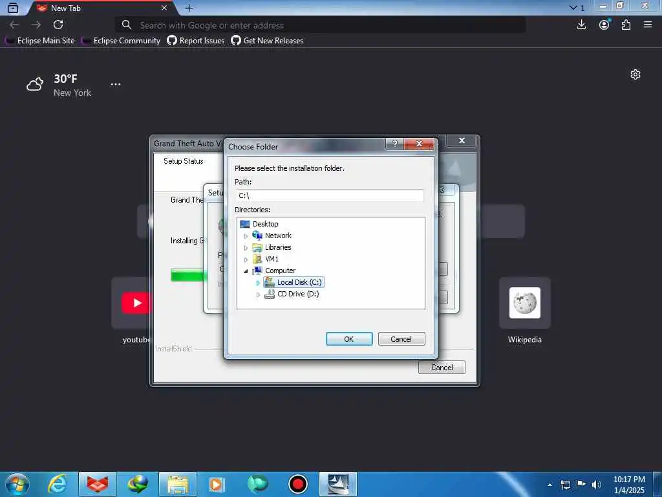
Task: Select the New Tab tab
Action: pyautogui.click(x=101, y=8)
